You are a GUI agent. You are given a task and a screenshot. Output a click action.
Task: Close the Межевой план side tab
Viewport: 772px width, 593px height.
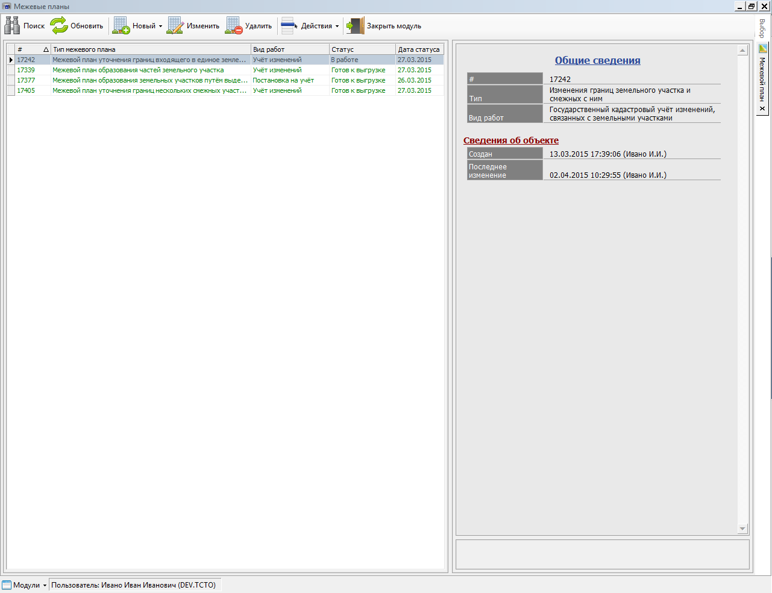click(762, 109)
